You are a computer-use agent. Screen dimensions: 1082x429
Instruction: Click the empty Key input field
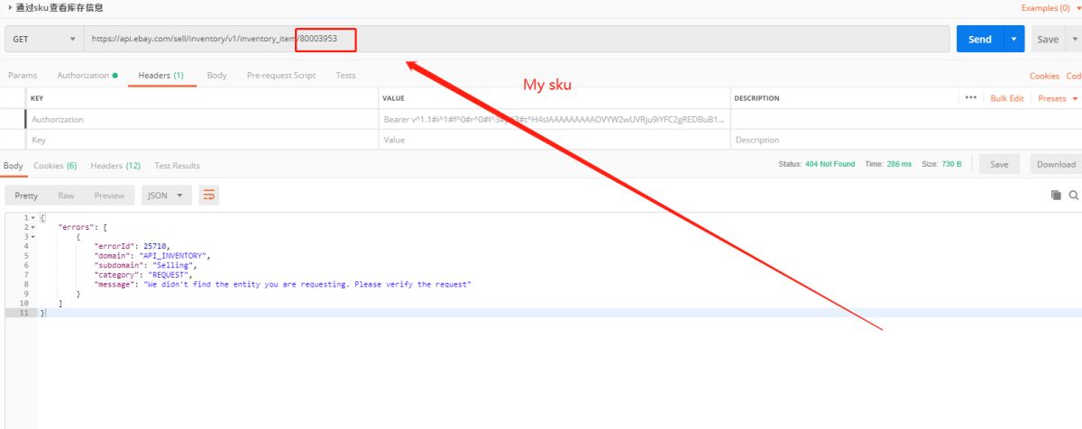pos(202,140)
